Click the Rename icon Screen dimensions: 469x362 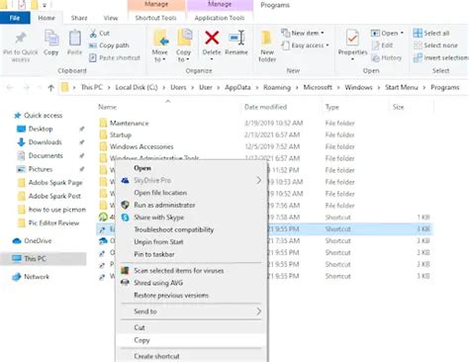tap(236, 39)
